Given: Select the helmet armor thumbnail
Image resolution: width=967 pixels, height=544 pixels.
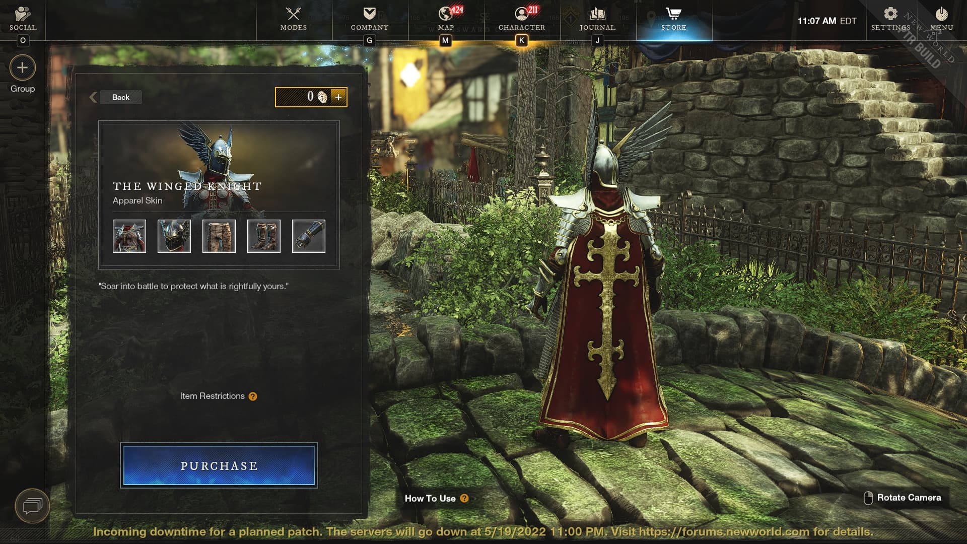Looking at the screenshot, I should (174, 236).
